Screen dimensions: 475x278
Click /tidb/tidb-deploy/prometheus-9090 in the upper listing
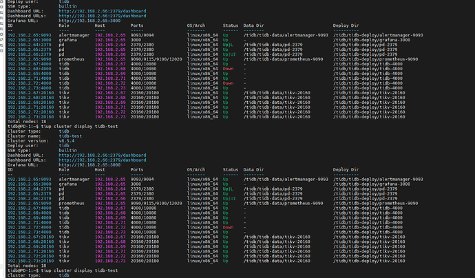click(376, 59)
